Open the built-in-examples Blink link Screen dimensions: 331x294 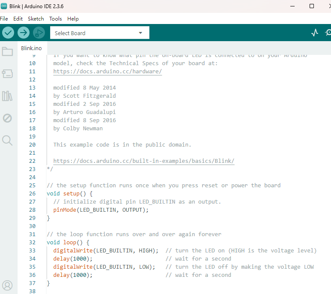[144, 161]
